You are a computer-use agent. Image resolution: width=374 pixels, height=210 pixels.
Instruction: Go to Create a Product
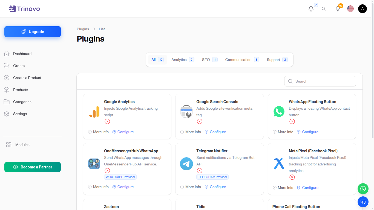(x=33, y=78)
